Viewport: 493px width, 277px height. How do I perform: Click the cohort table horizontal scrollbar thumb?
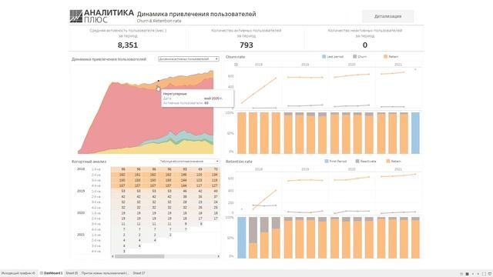point(139,256)
